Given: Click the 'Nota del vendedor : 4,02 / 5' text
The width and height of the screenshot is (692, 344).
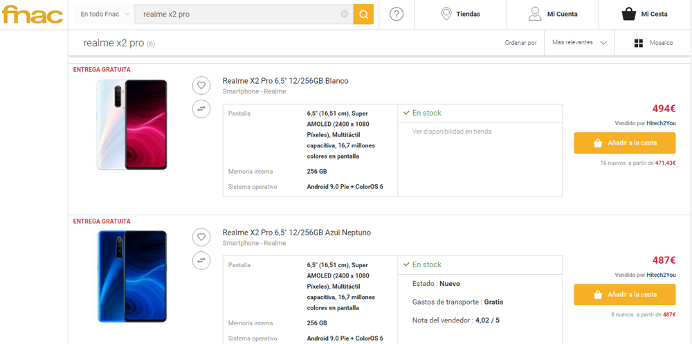Looking at the screenshot, I should tap(456, 320).
